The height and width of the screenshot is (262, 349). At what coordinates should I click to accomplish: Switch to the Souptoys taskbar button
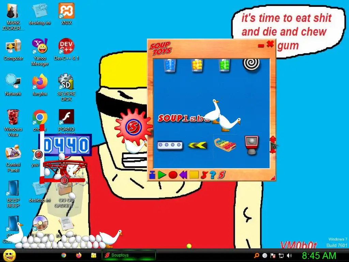pos(128,255)
